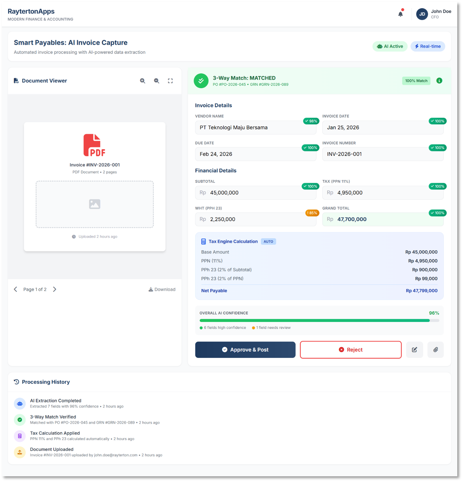
Task: Click the 'PPh 23 (2% of PPN)' row
Action: click(319, 278)
